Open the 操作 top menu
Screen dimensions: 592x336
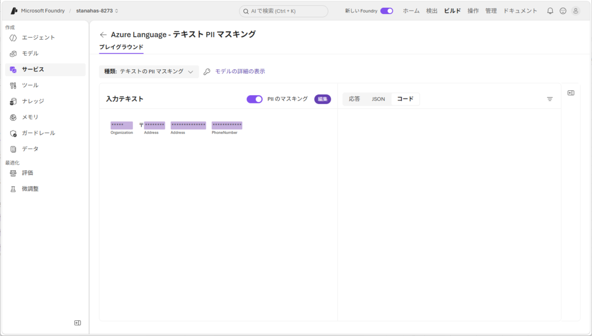click(x=473, y=11)
